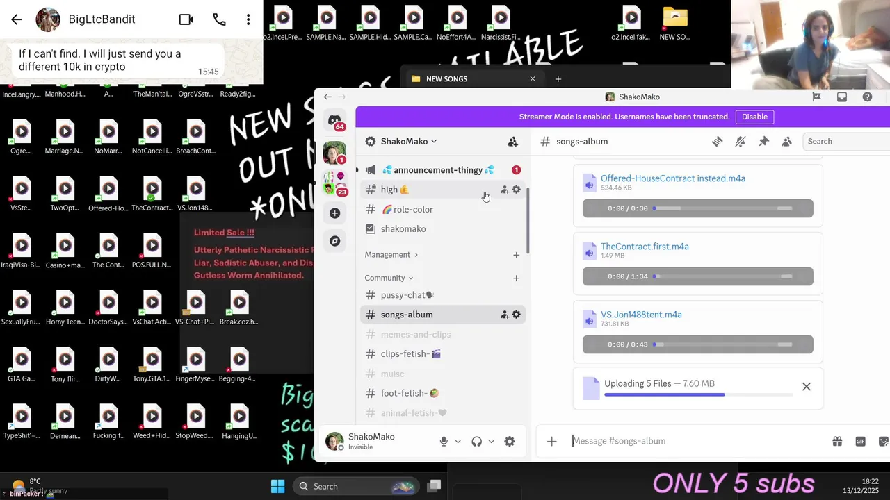Viewport: 890px width, 500px height.
Task: Open the gift icon in message bar
Action: 837,441
